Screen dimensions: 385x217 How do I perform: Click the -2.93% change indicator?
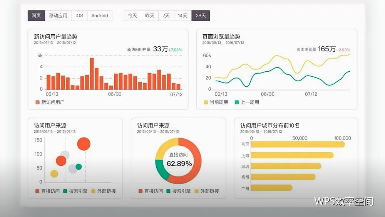click(343, 50)
